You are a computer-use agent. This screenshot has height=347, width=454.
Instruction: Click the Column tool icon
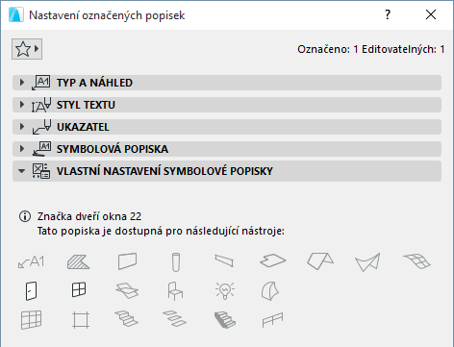coord(176,262)
